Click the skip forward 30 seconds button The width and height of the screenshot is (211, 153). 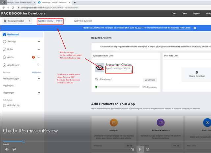click(x=147, y=149)
